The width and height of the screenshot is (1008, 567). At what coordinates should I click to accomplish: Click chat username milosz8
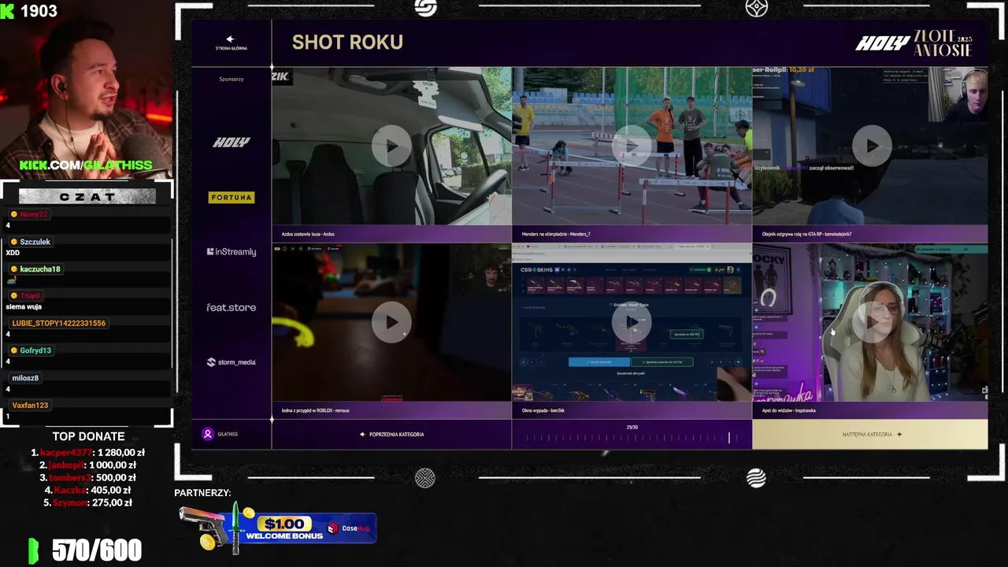[25, 378]
